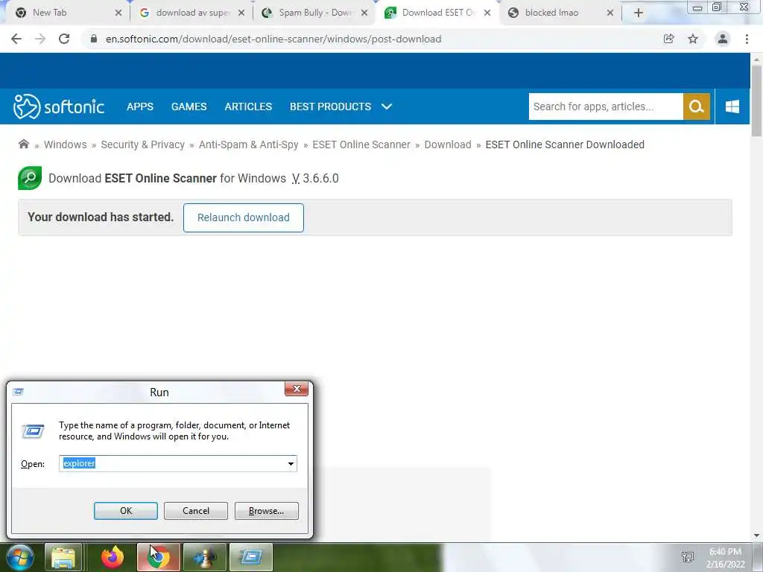This screenshot has height=572, width=763.
Task: Share this page via the share icon
Action: 669,39
